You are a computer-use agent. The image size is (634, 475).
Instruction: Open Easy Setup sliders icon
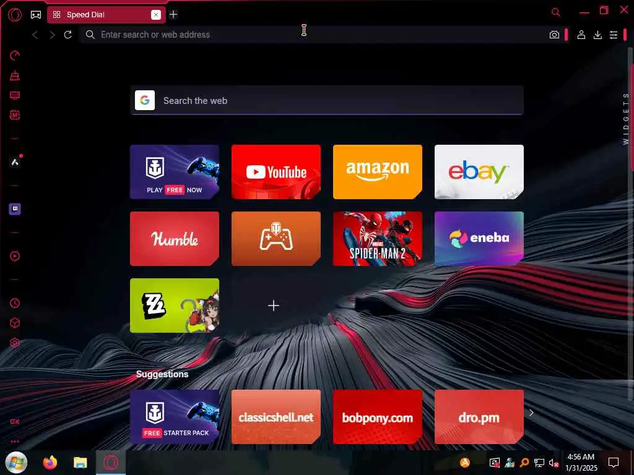(x=614, y=35)
